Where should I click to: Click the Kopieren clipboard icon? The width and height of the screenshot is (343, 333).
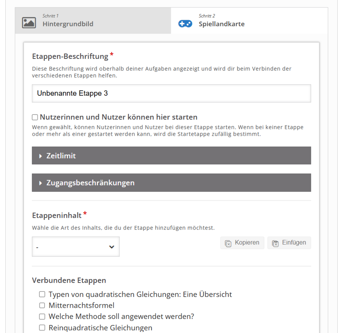pos(228,244)
